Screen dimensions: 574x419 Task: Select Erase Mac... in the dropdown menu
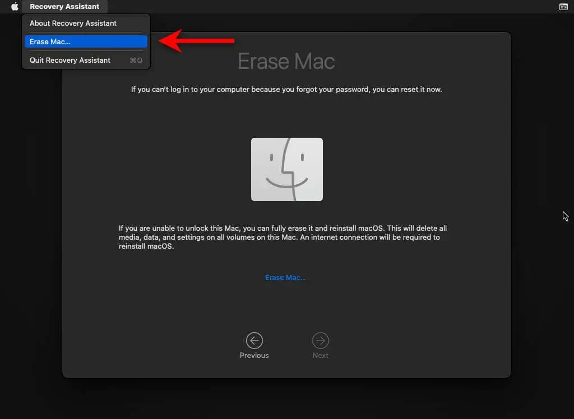86,41
